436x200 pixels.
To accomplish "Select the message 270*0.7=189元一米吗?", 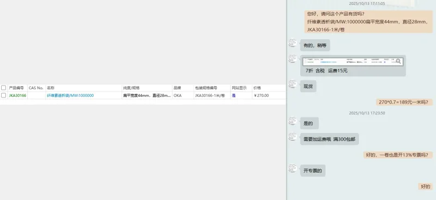I will point(404,102).
